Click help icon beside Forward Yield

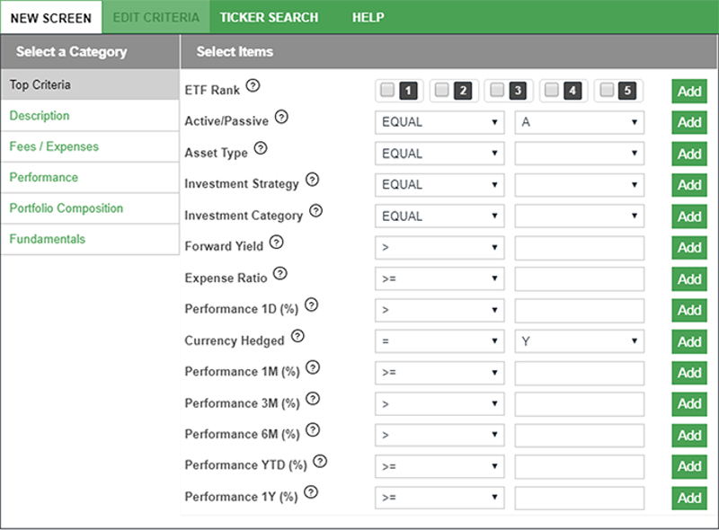pos(276,242)
